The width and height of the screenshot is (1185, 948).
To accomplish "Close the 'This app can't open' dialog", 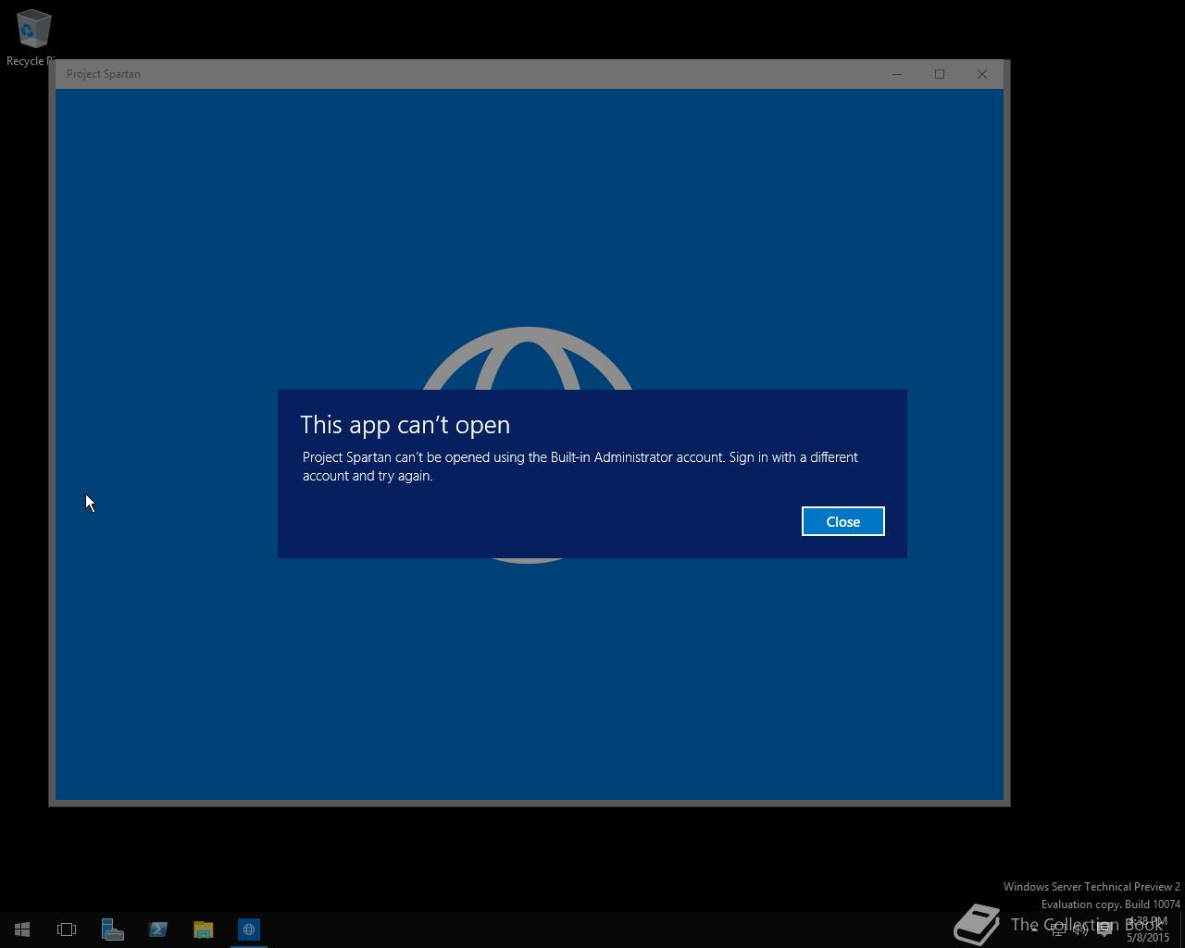I will click(842, 521).
